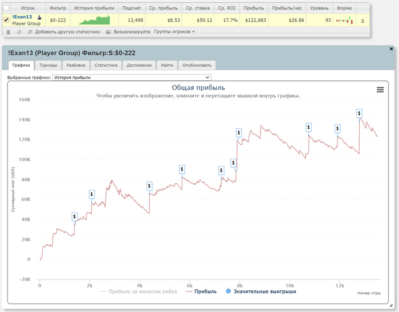The width and height of the screenshot is (399, 312).
Task: Click the $50.12 average stake value
Action: pos(204,21)
